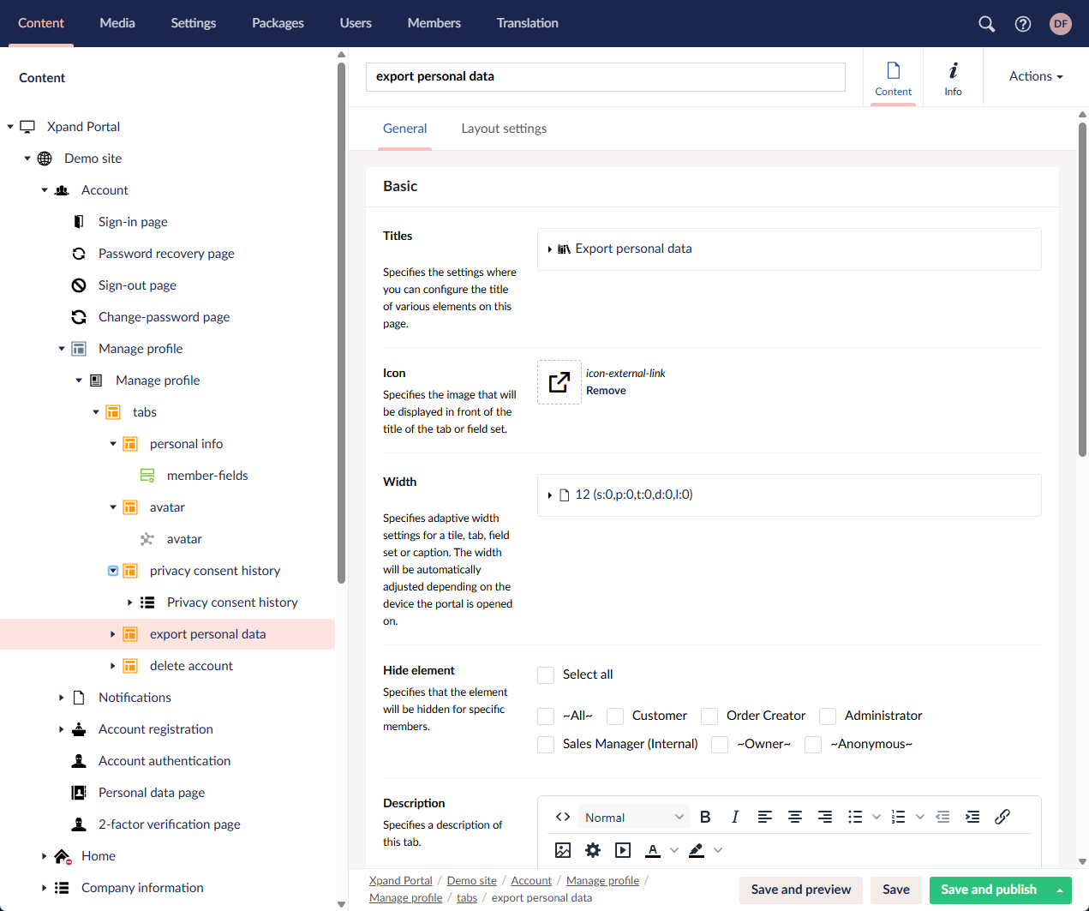
Task: Toggle bold in the Description editor
Action: point(705,817)
